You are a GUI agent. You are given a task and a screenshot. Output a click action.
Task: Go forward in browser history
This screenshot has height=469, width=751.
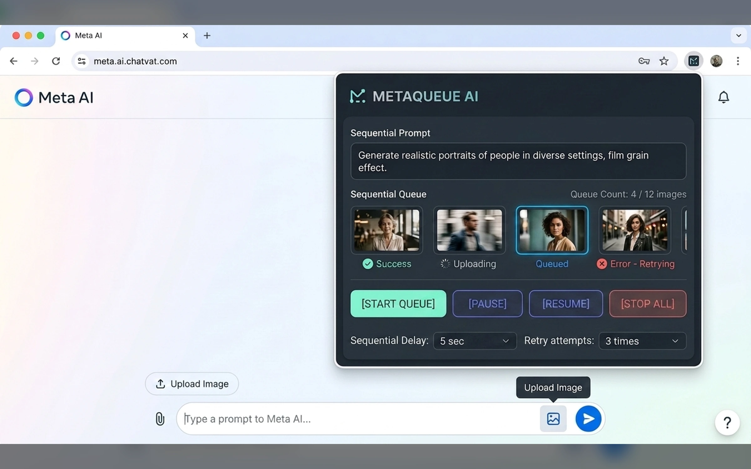pyautogui.click(x=35, y=61)
